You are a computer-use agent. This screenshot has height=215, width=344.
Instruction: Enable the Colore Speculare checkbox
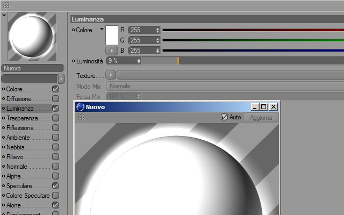[55, 195]
